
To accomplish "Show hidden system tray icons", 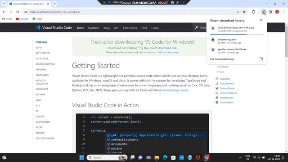I will point(240,157).
